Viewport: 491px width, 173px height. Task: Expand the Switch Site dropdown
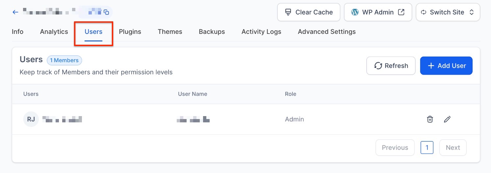pyautogui.click(x=448, y=12)
